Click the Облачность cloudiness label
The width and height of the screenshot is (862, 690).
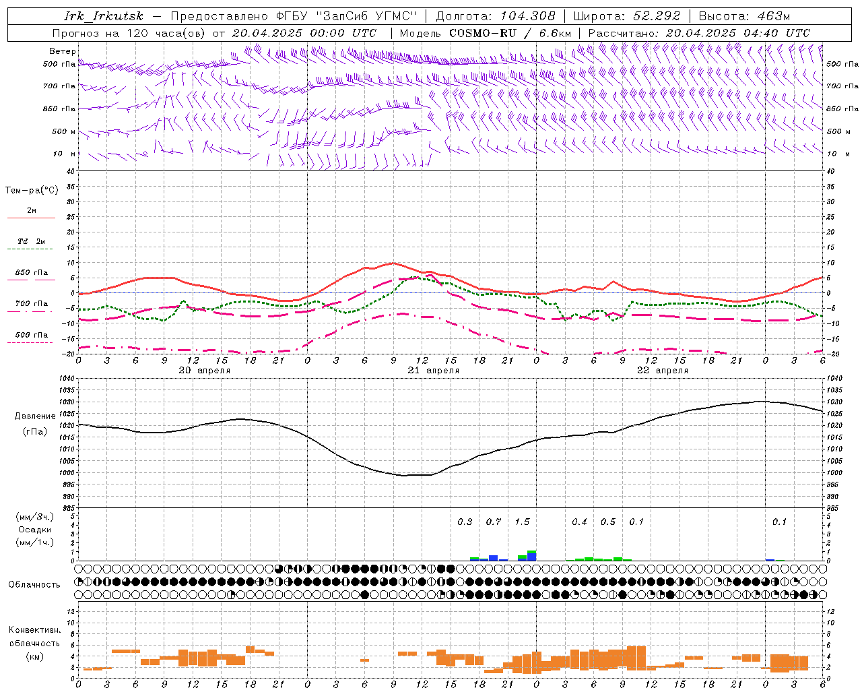tap(34, 585)
